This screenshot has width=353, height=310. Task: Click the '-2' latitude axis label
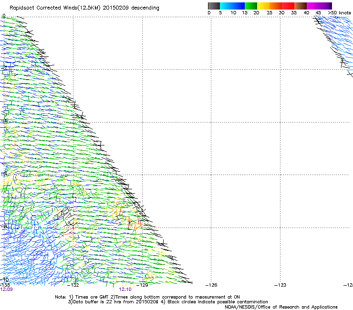[4, 68]
